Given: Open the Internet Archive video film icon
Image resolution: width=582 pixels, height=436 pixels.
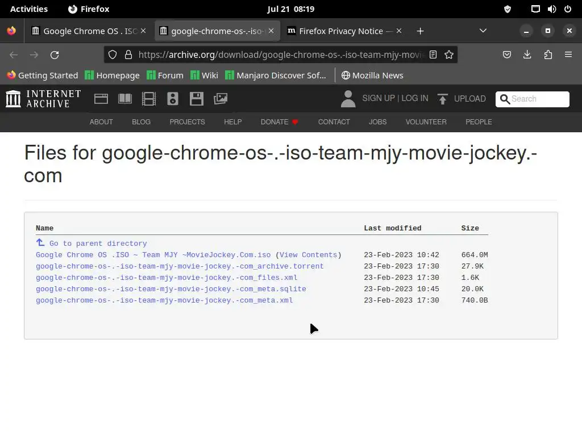Looking at the screenshot, I should (x=149, y=99).
